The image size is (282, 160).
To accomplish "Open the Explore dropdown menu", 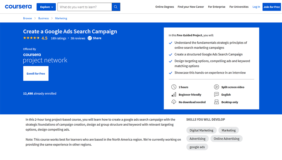I will (x=46, y=7).
